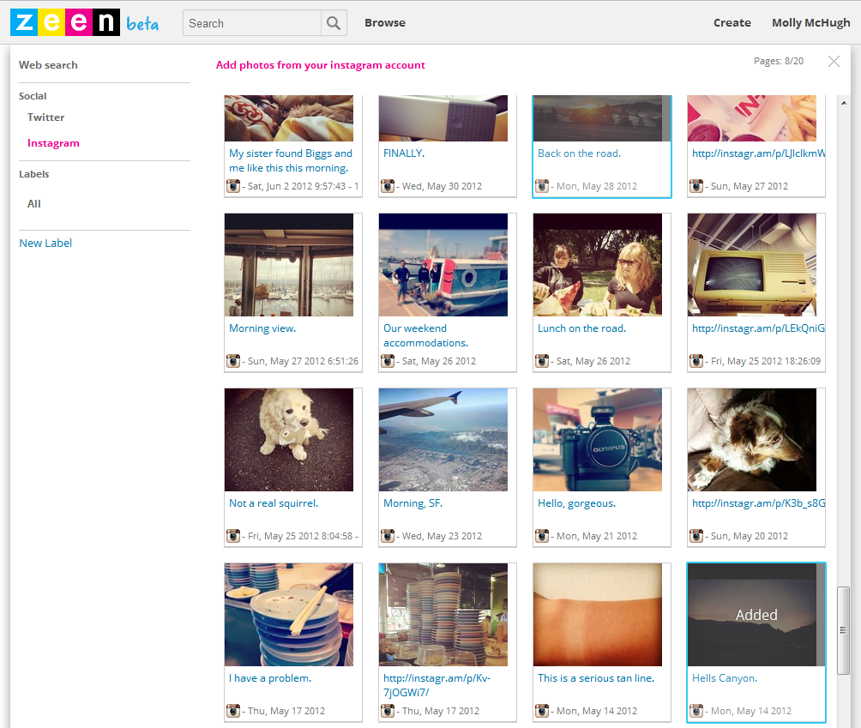Image resolution: width=861 pixels, height=728 pixels.
Task: Click 'Add photos from your instagram account' heading
Action: click(320, 65)
